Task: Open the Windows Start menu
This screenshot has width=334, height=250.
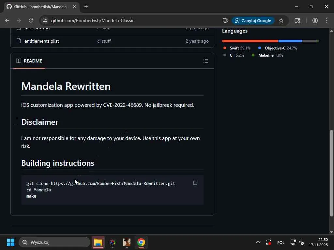Action: point(10,242)
